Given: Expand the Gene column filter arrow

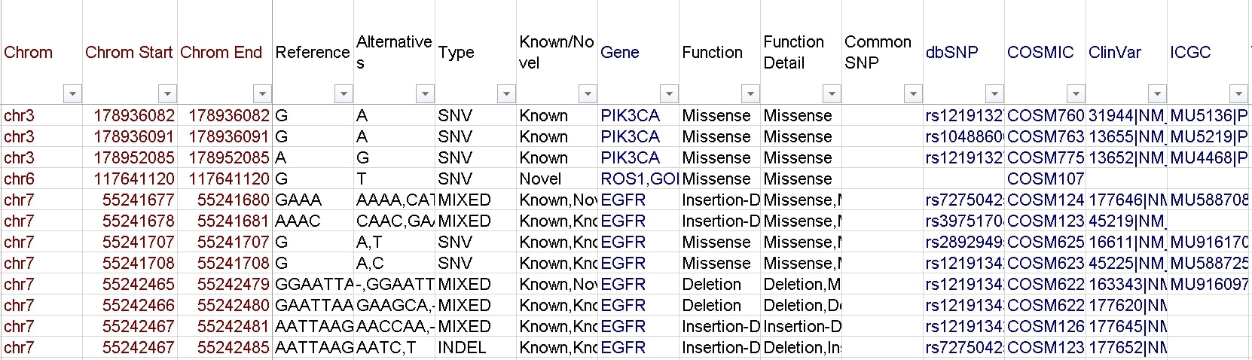Looking at the screenshot, I should [x=669, y=94].
